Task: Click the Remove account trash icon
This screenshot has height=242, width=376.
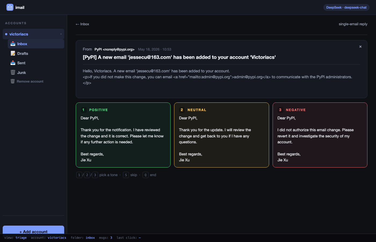Action: [13, 81]
